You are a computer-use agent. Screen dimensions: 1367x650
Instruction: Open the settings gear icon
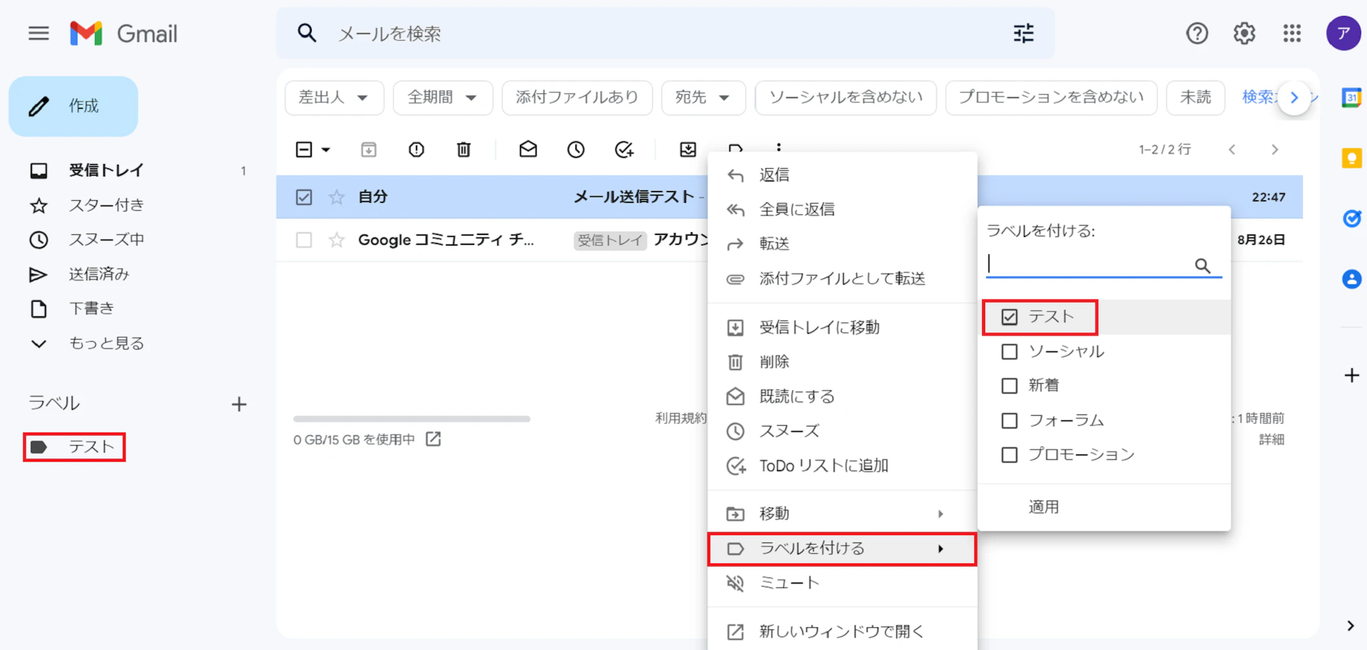pos(1244,33)
